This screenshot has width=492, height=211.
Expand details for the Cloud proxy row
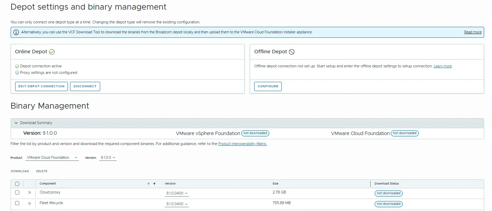point(30,192)
